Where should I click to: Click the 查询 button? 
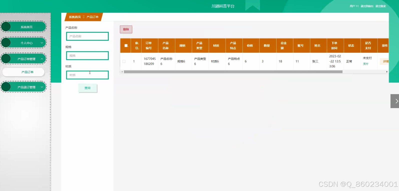coord(87,88)
